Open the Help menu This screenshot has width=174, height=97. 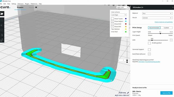click(x=40, y=4)
